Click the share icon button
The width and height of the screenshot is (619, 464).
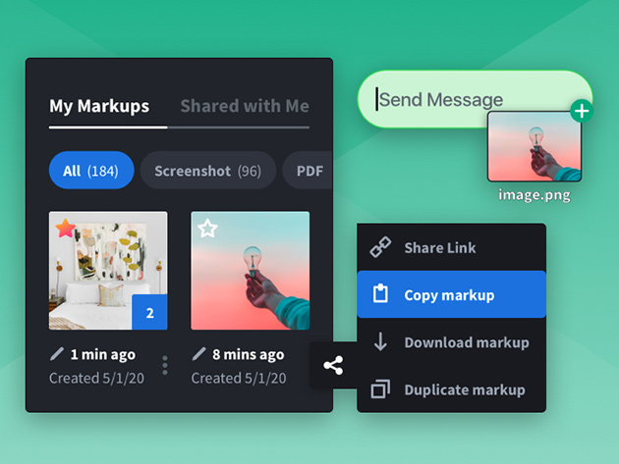click(x=333, y=366)
